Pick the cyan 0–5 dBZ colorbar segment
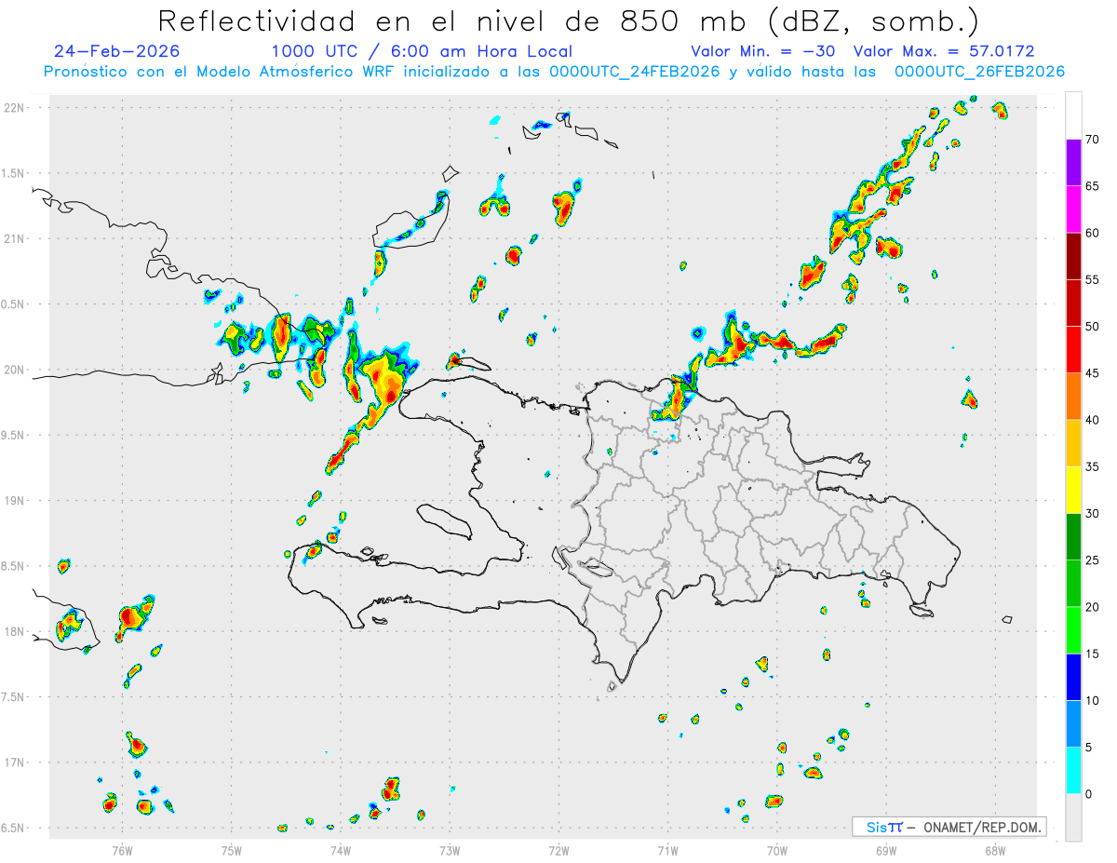 click(1073, 771)
